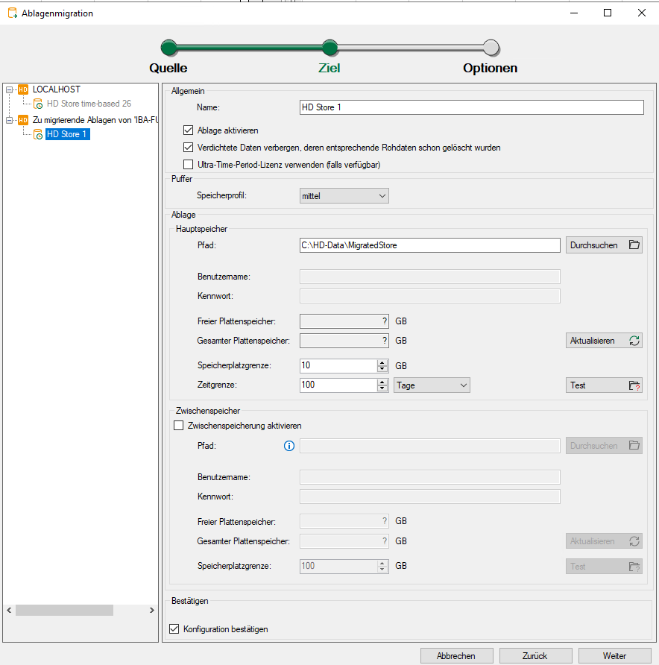Click the Name input field
659x665 pixels.
(470, 107)
